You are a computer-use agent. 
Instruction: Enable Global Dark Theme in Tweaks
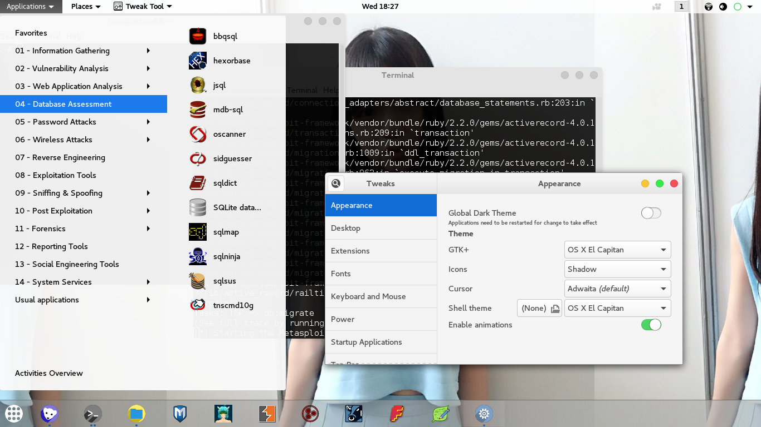651,213
